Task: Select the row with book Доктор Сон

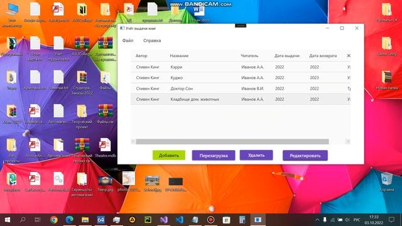Action: (x=241, y=89)
